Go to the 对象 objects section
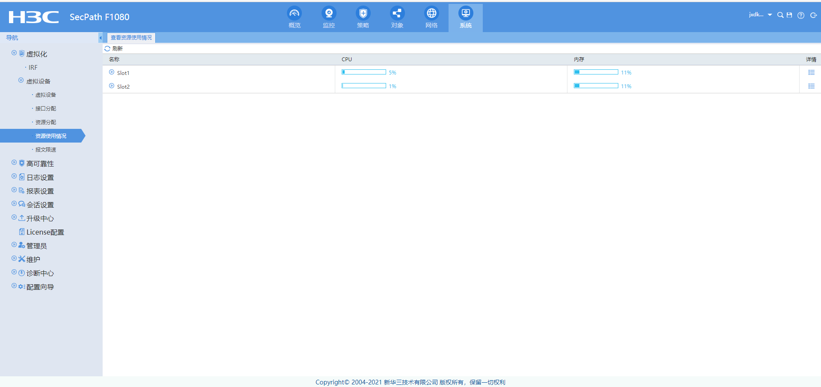The width and height of the screenshot is (821, 387). pos(397,18)
